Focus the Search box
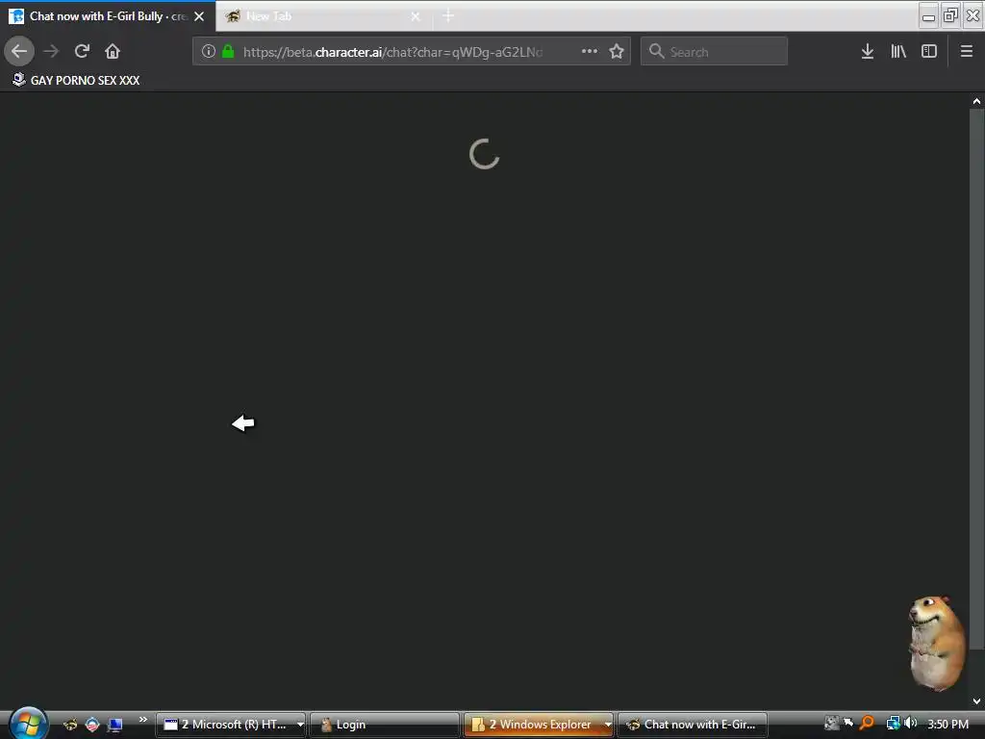 [715, 51]
